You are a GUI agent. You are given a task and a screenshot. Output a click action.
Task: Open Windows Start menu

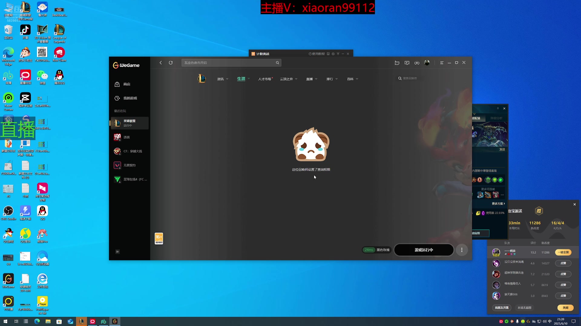tap(5, 321)
